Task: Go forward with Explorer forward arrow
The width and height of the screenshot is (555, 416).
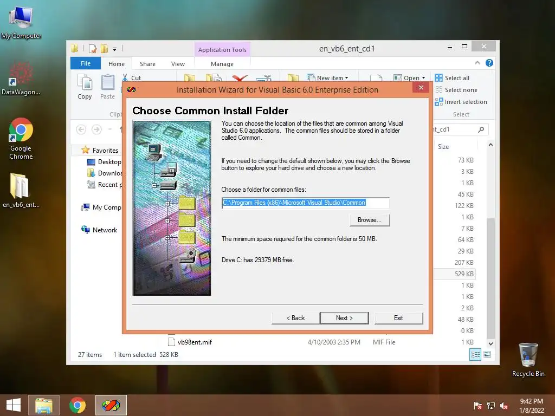Action: click(x=96, y=129)
